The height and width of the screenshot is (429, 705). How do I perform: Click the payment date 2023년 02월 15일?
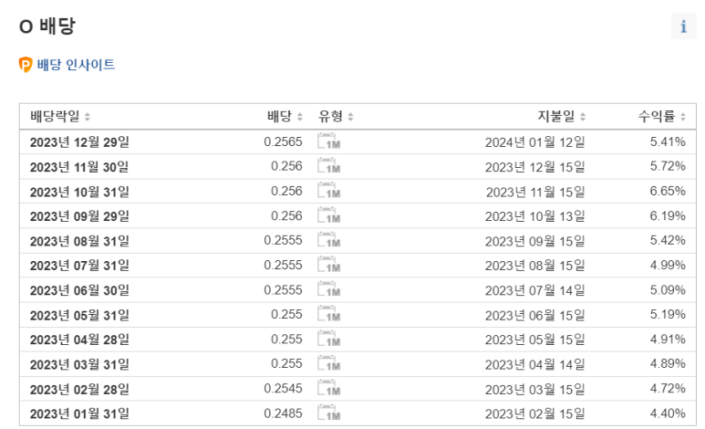point(535,413)
